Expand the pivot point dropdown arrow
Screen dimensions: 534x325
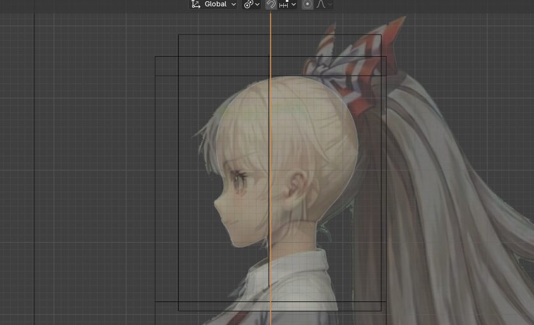tap(257, 4)
